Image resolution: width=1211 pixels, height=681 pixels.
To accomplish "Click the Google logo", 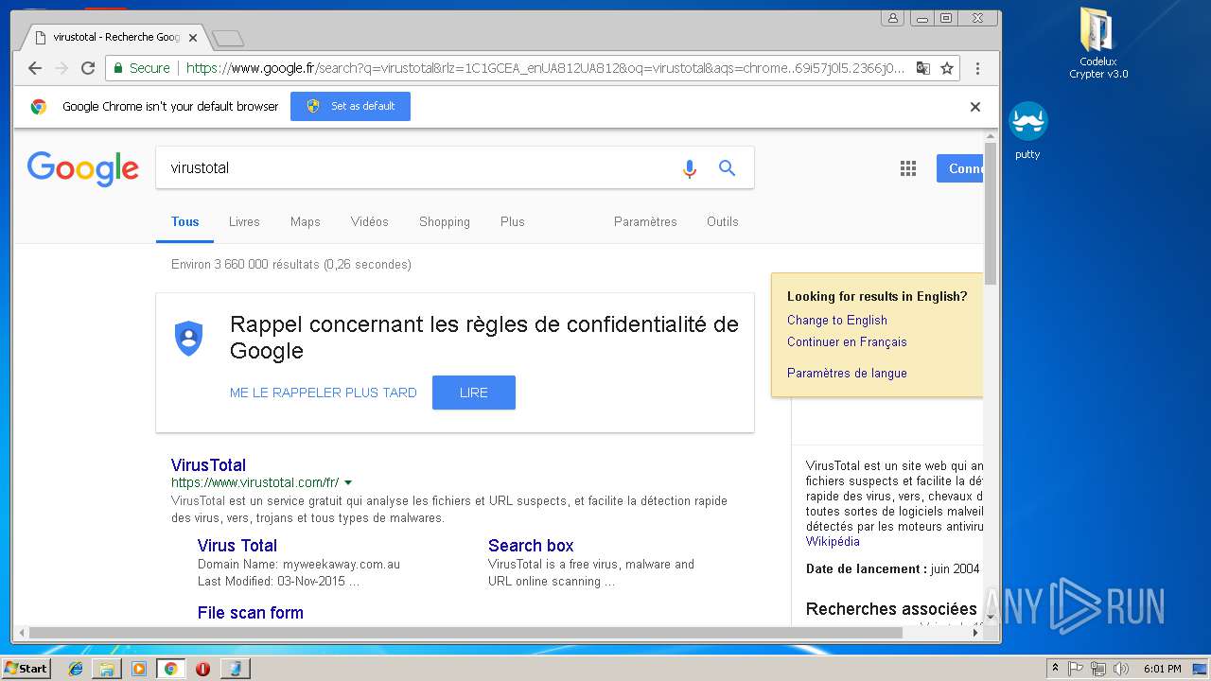I will point(83,168).
